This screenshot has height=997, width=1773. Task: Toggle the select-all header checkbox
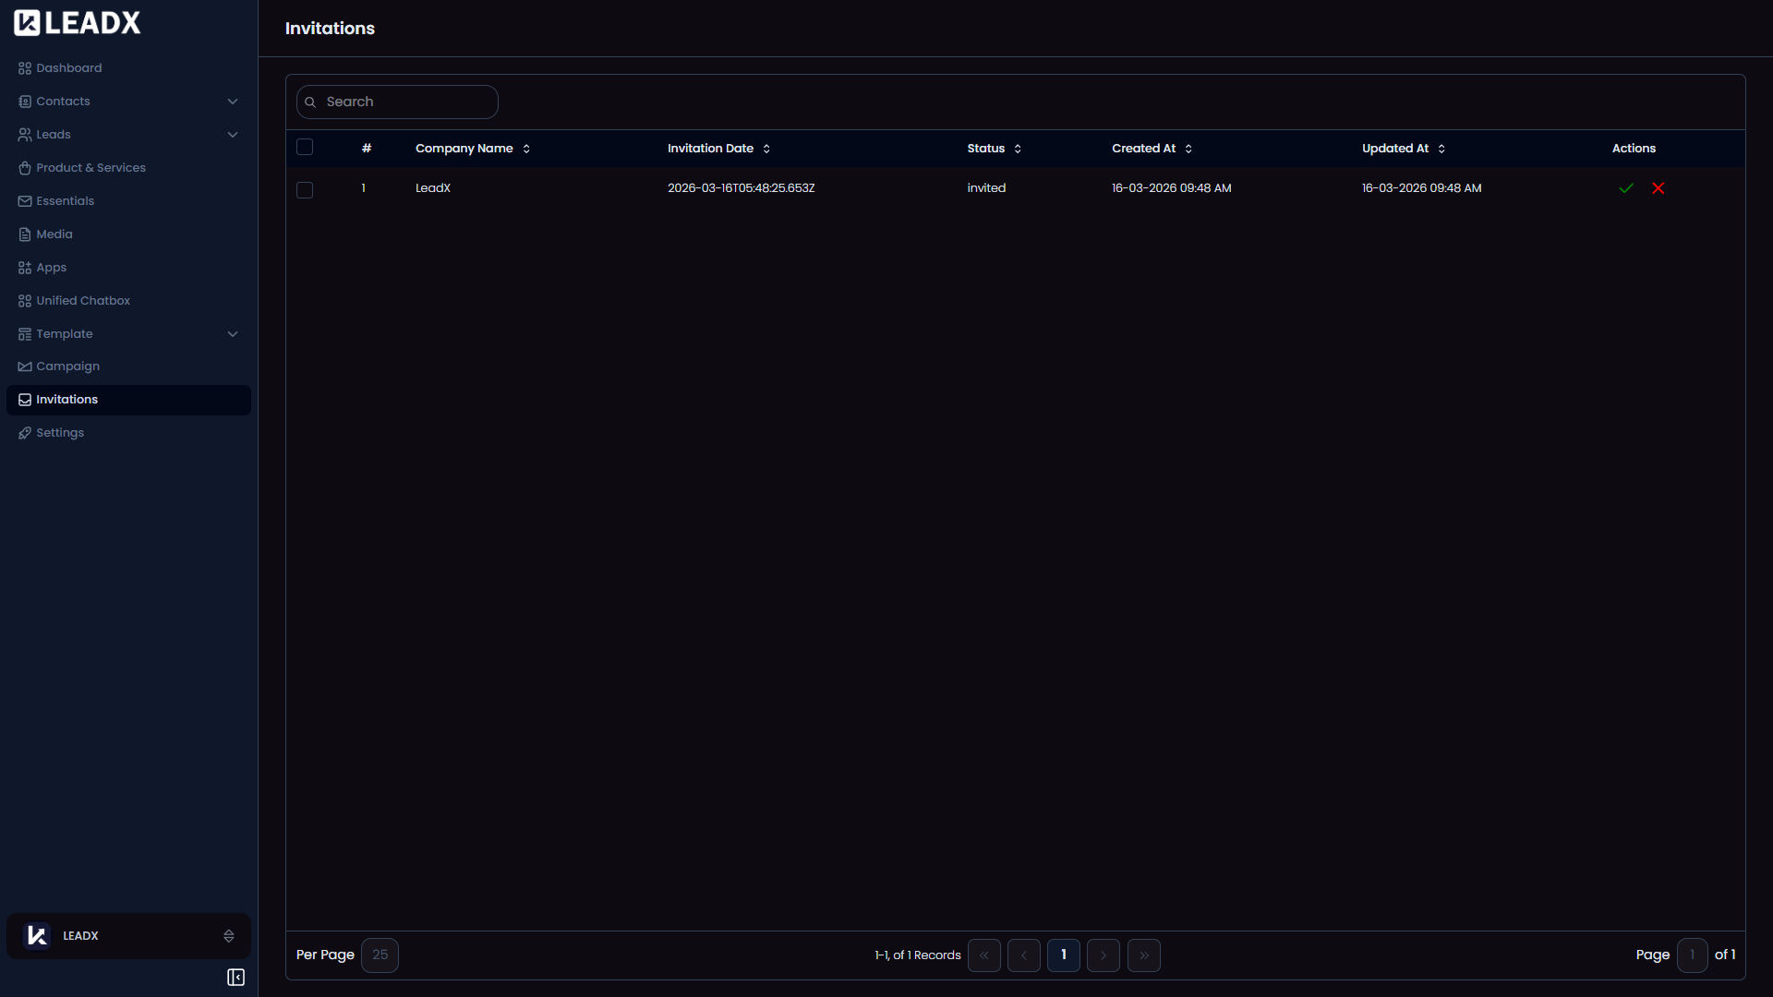[305, 148]
